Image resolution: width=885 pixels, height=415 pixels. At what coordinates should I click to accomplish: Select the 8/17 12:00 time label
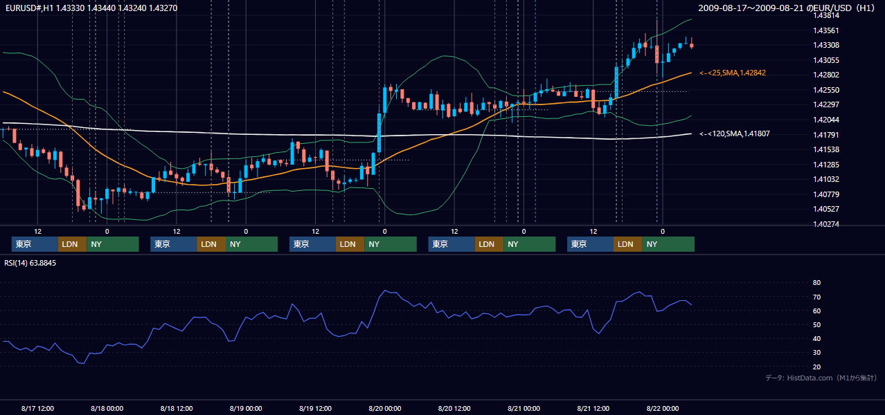coord(37,409)
